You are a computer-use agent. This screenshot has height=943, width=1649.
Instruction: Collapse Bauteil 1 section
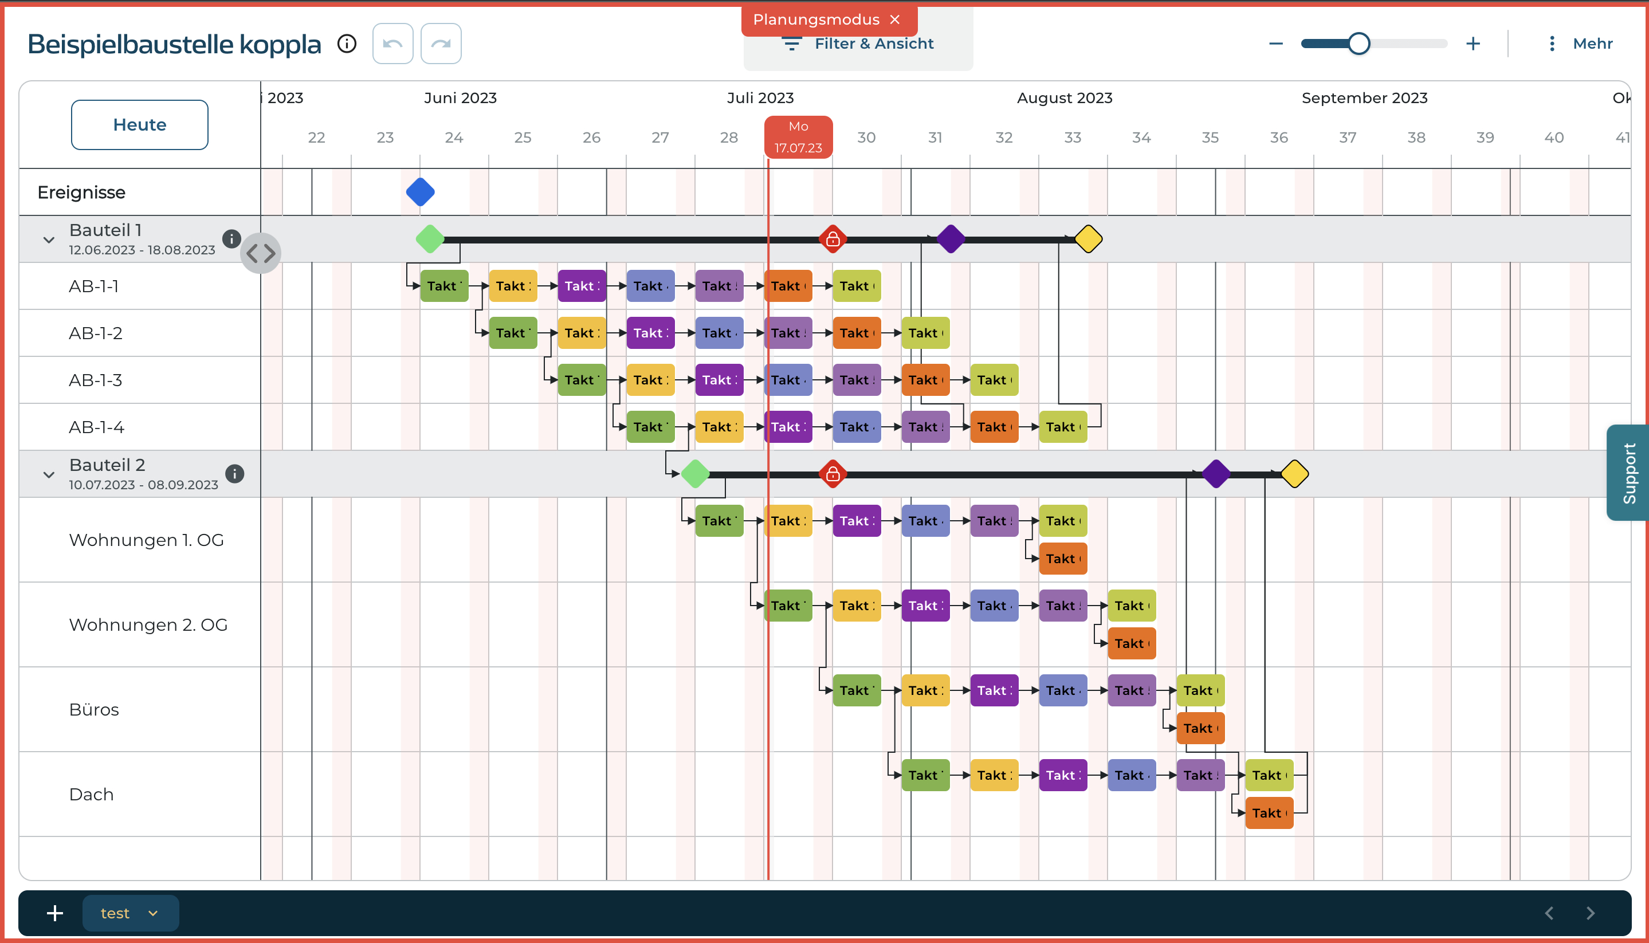(x=49, y=239)
